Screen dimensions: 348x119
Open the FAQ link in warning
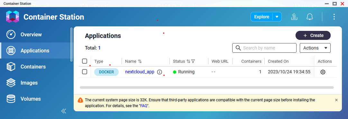[143, 106]
